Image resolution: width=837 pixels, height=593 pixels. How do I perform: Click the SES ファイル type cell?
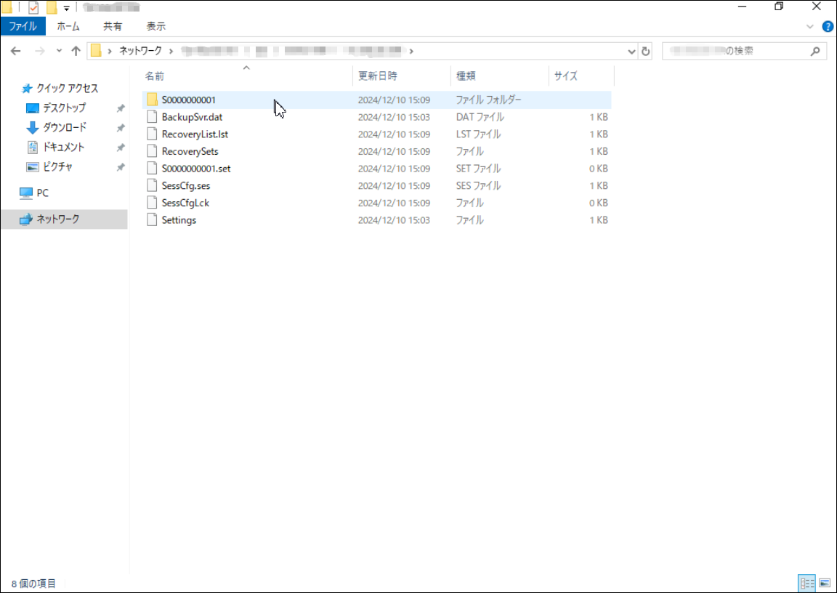click(478, 186)
